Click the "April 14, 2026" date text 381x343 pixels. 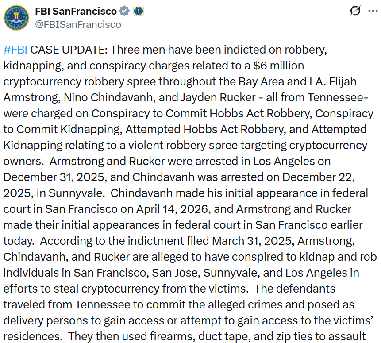click(173, 209)
